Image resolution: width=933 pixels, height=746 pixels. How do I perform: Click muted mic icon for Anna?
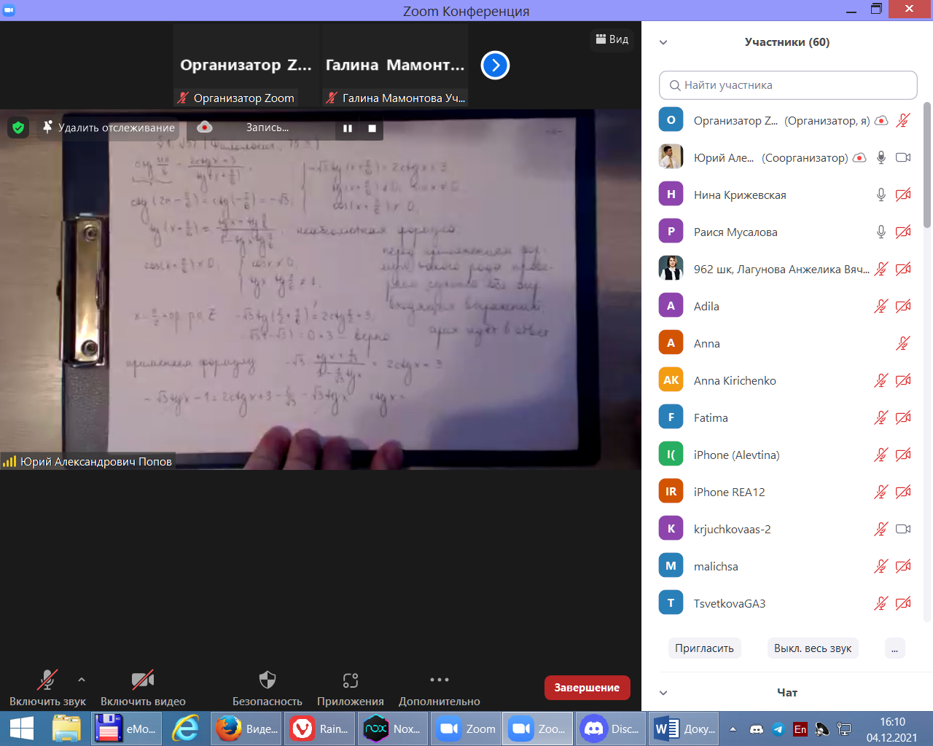pyautogui.click(x=903, y=344)
